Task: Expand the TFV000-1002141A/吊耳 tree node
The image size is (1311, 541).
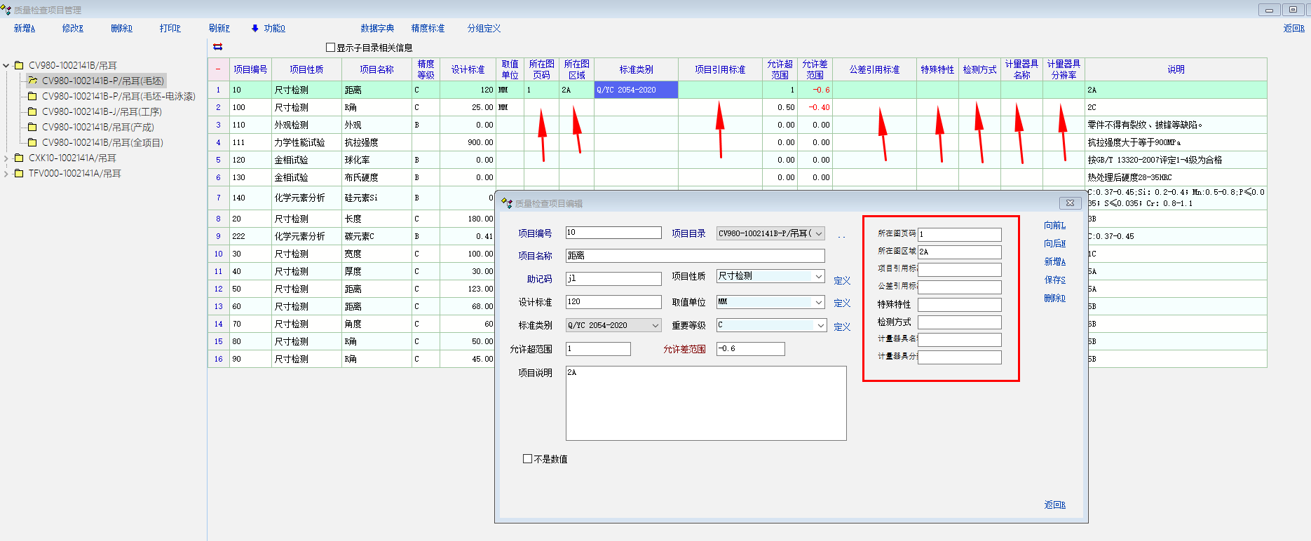Action: pyautogui.click(x=6, y=174)
